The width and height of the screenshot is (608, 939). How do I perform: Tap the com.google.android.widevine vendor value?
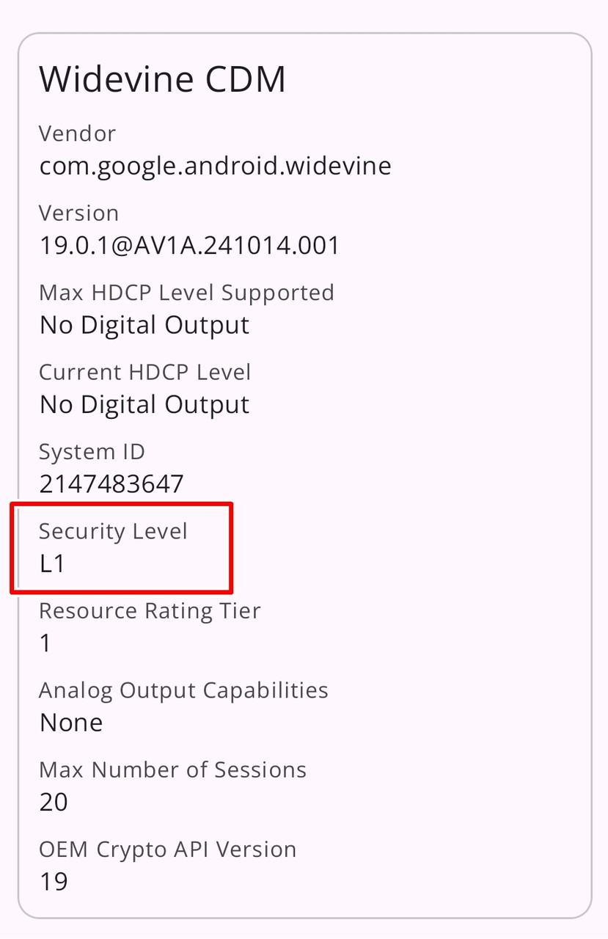pyautogui.click(x=215, y=166)
